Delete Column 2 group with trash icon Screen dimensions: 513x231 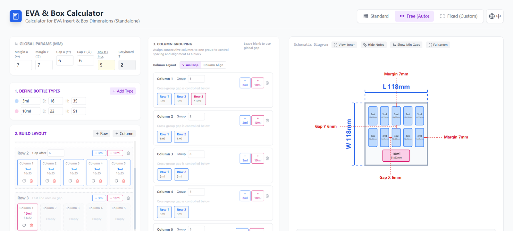click(267, 121)
